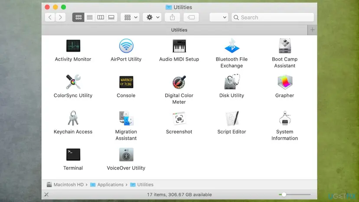359x202 pixels.
Task: Go back with the left arrow button
Action: [50, 17]
